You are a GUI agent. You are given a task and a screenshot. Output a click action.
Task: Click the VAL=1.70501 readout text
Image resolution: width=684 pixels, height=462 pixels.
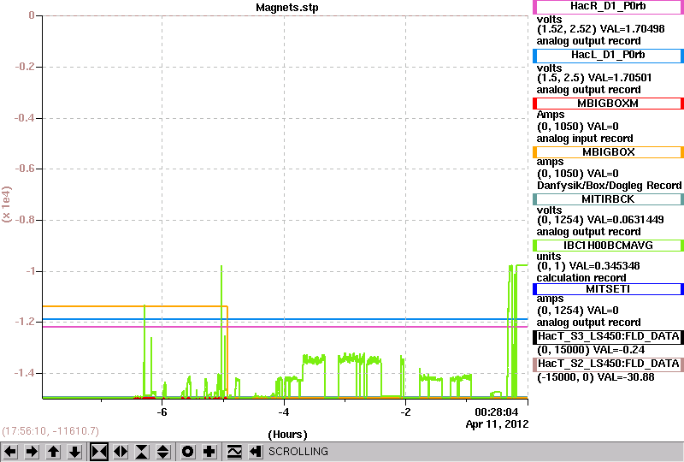(x=620, y=78)
